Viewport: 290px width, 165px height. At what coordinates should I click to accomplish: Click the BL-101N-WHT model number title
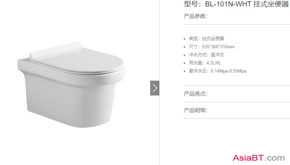coord(228,4)
